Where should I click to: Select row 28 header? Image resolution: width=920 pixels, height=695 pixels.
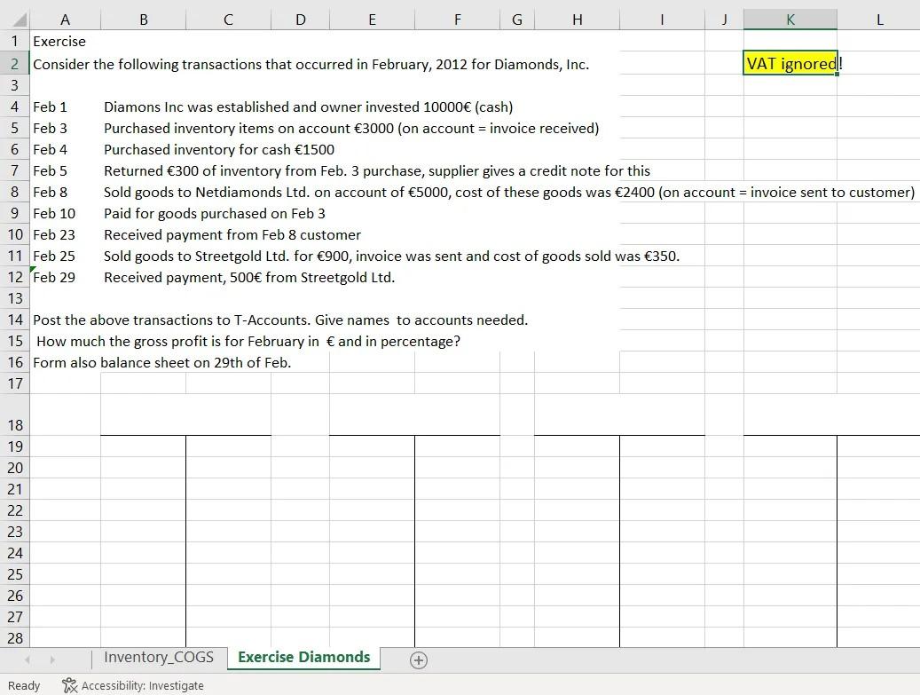pos(15,638)
